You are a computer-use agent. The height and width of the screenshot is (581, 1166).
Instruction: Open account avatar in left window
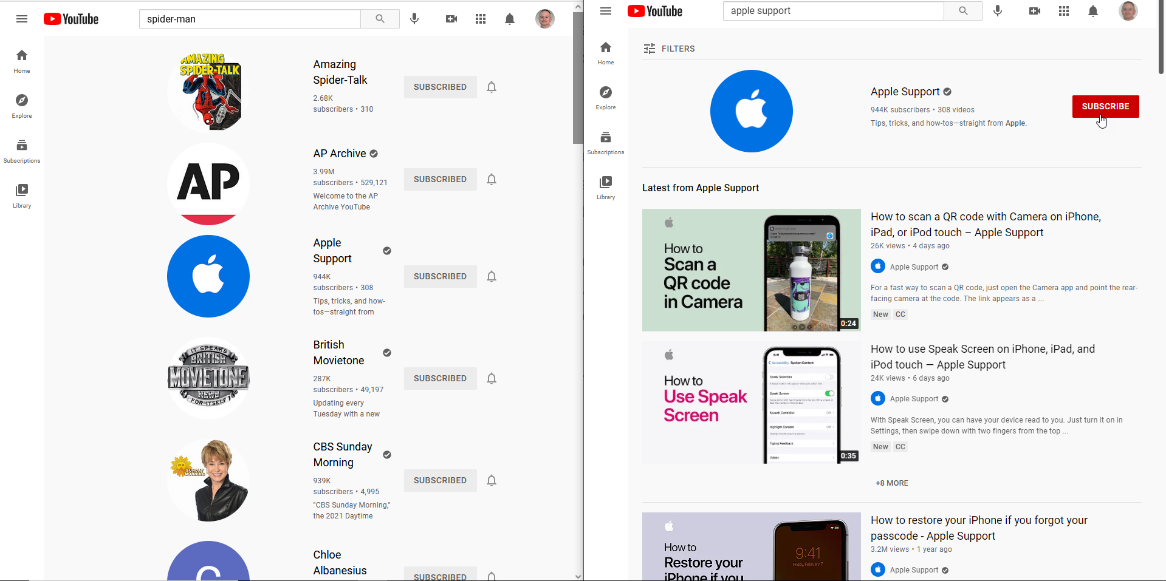click(545, 19)
